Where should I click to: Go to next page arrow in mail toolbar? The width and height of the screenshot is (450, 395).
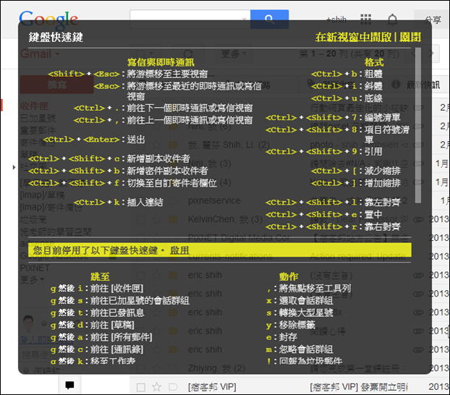click(431, 54)
